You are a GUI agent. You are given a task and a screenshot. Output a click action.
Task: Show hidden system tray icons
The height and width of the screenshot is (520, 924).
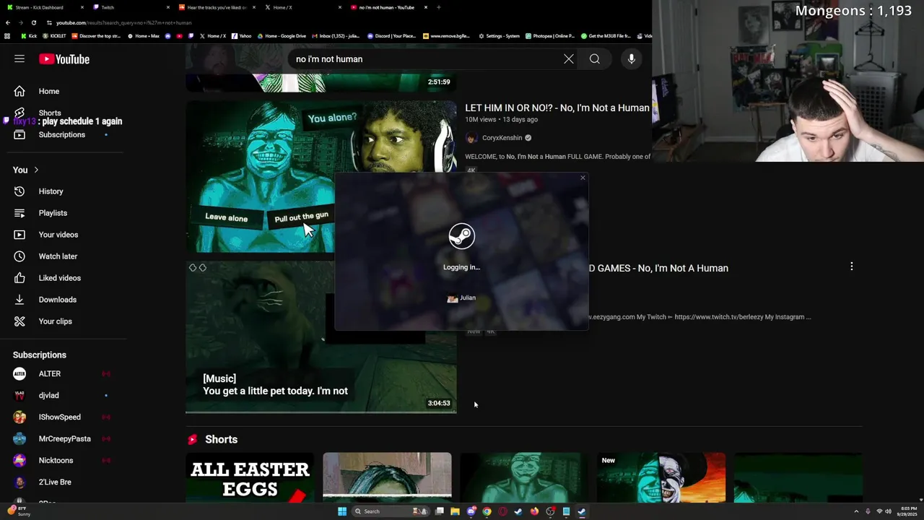click(856, 511)
